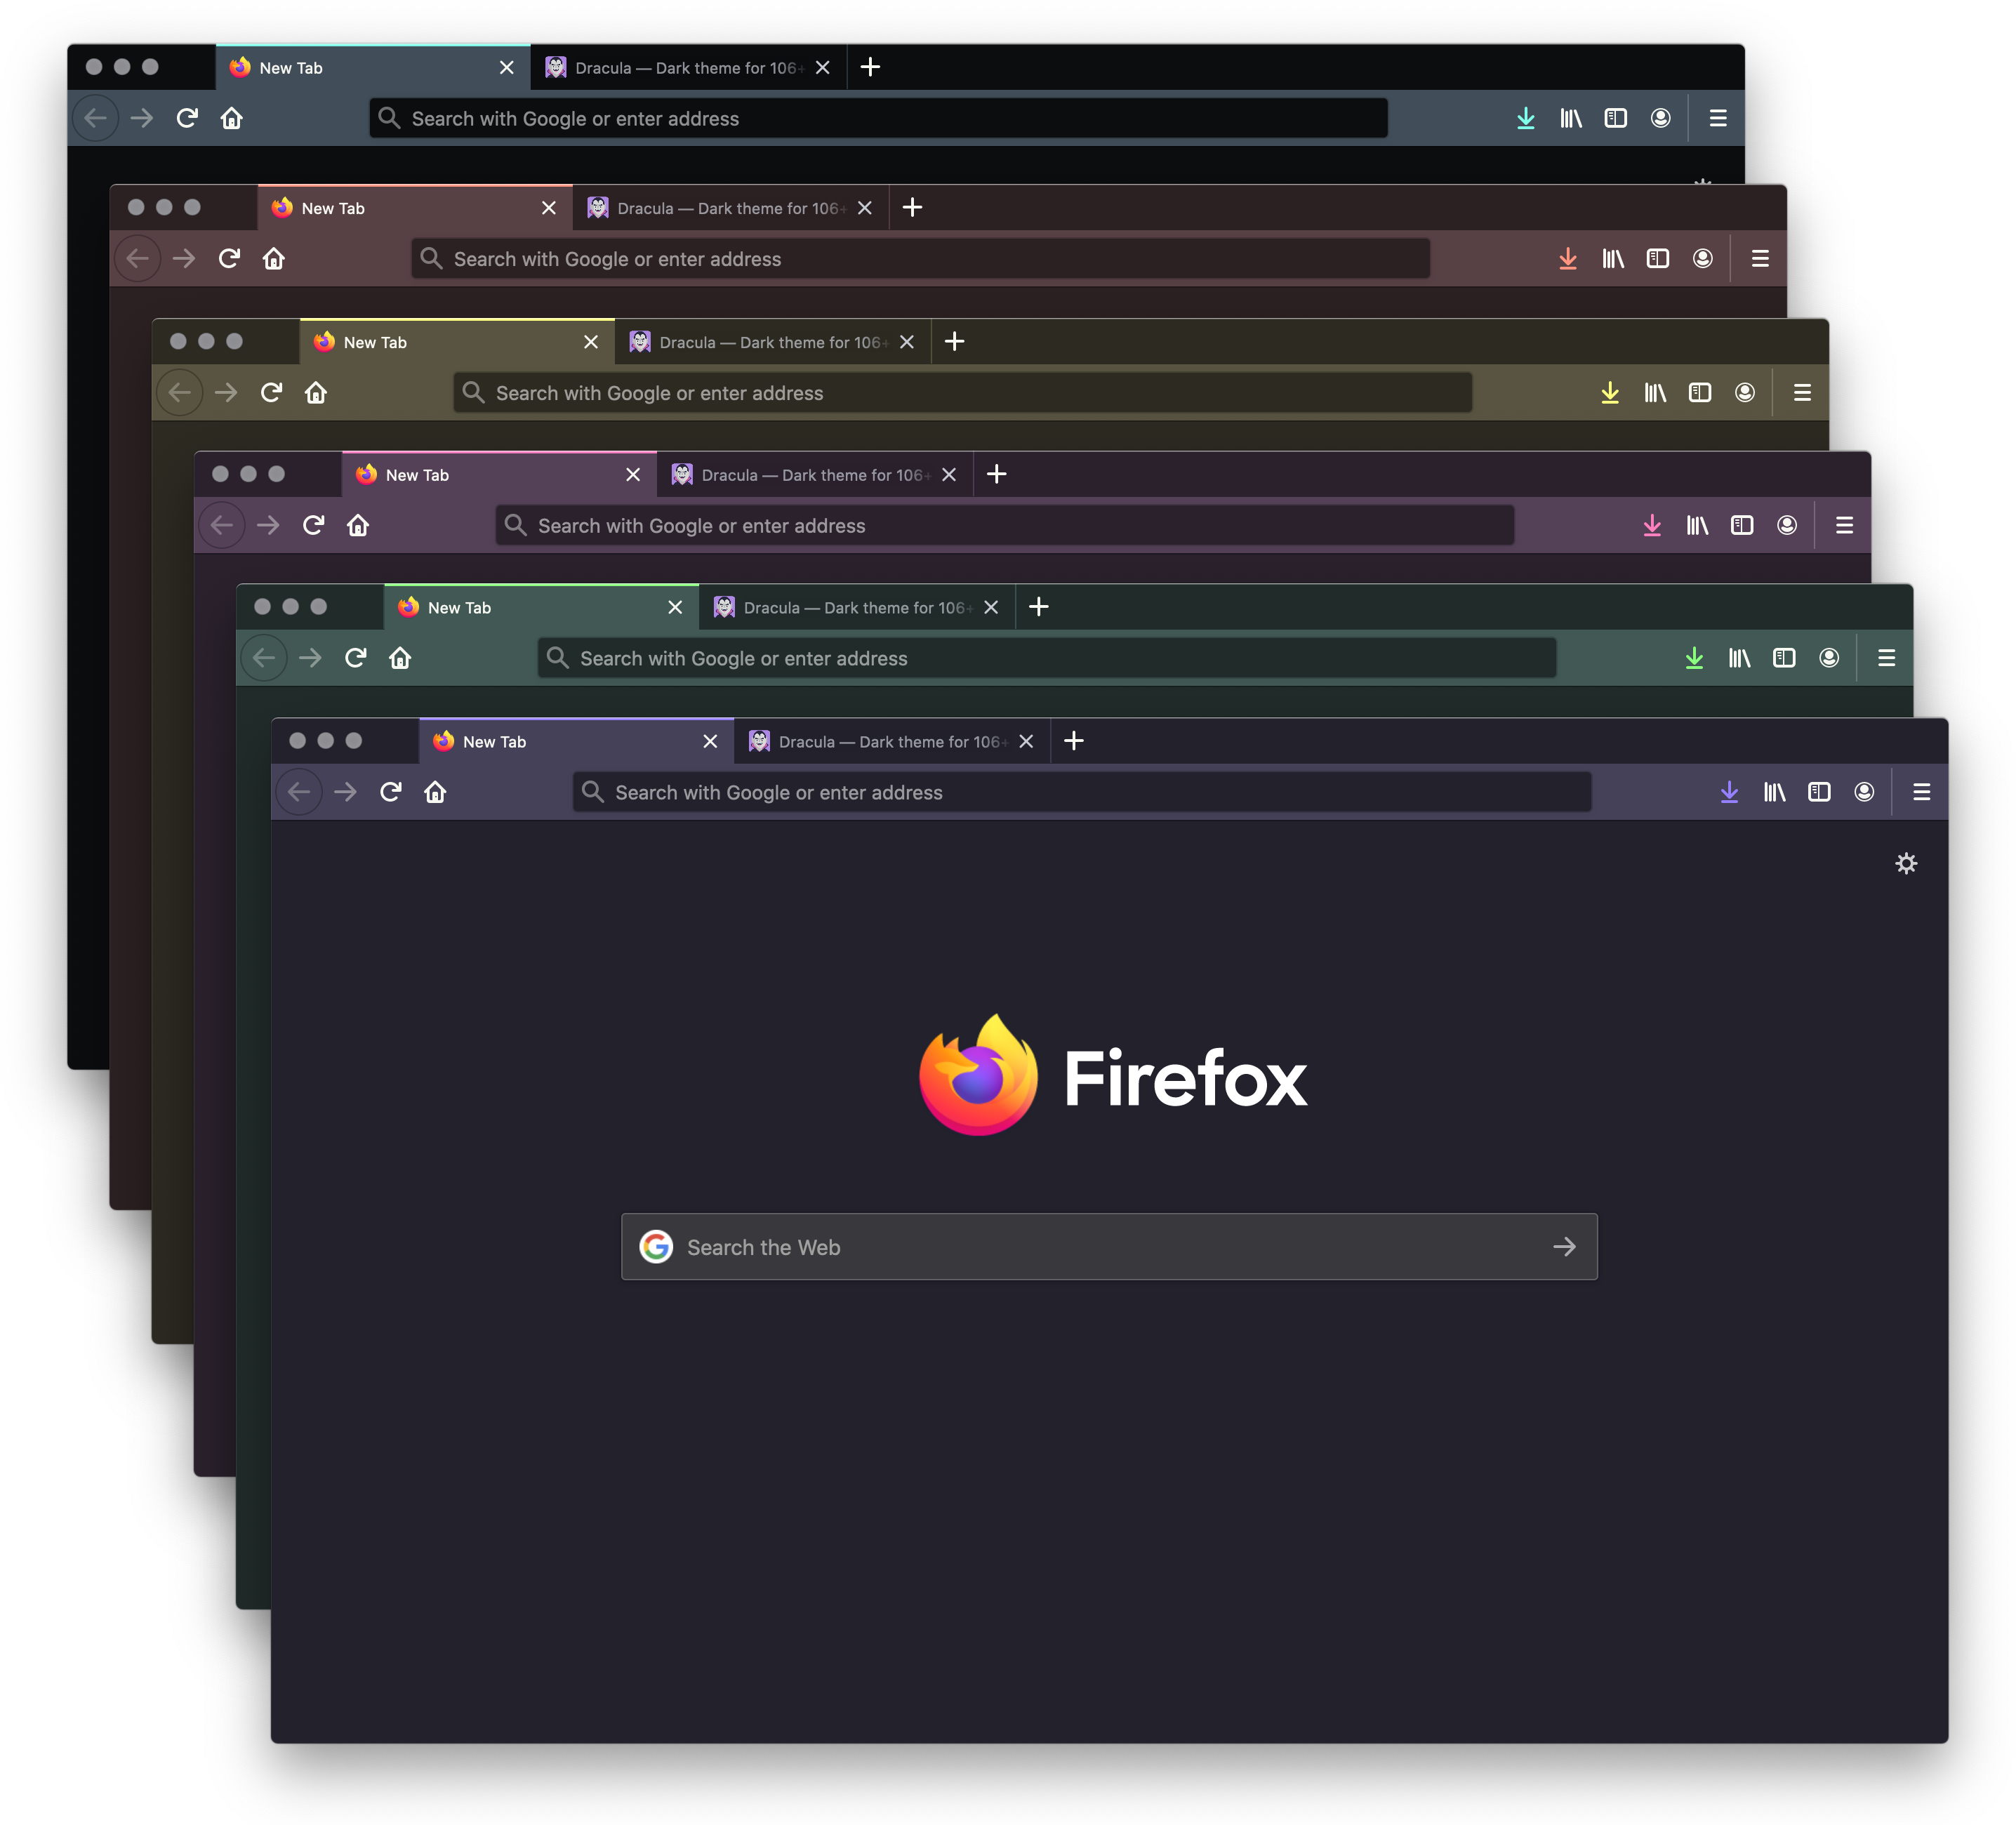The image size is (2016, 1825).
Task: Open downloads in the pink window
Action: click(1652, 525)
